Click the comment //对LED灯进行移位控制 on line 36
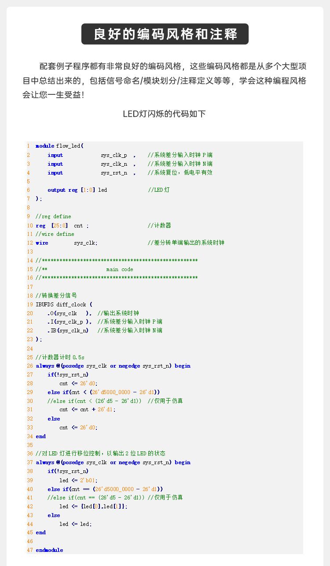Screen dimensions: 330x566 click(x=101, y=454)
